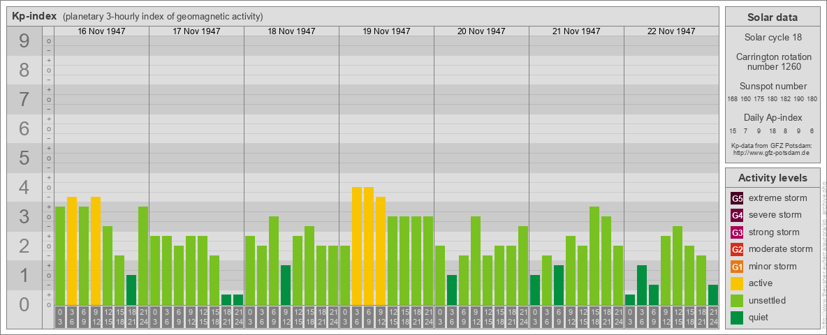
Task: Click the 'moderate storm' legend label
Action: tap(781, 249)
